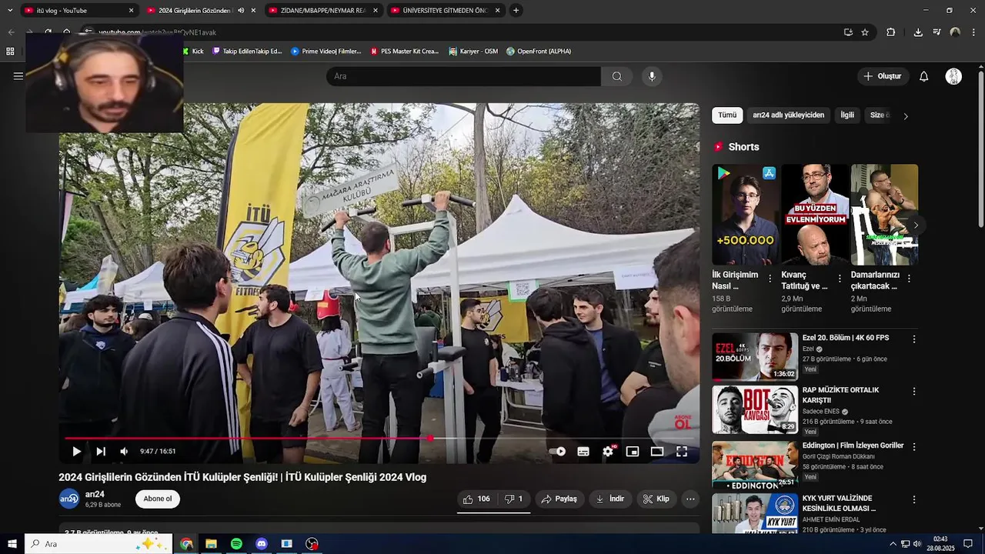Open options for RAP MÜZİKTE video

(x=914, y=391)
